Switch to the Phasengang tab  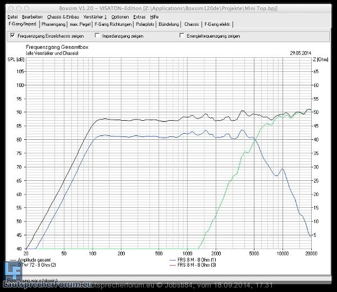(53, 25)
